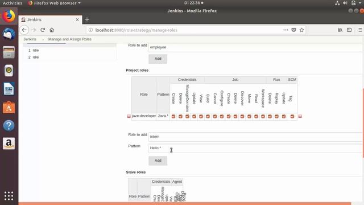Click executor row '2 Idle'
Image resolution: width=364 pixels, height=205 pixels.
point(69,57)
